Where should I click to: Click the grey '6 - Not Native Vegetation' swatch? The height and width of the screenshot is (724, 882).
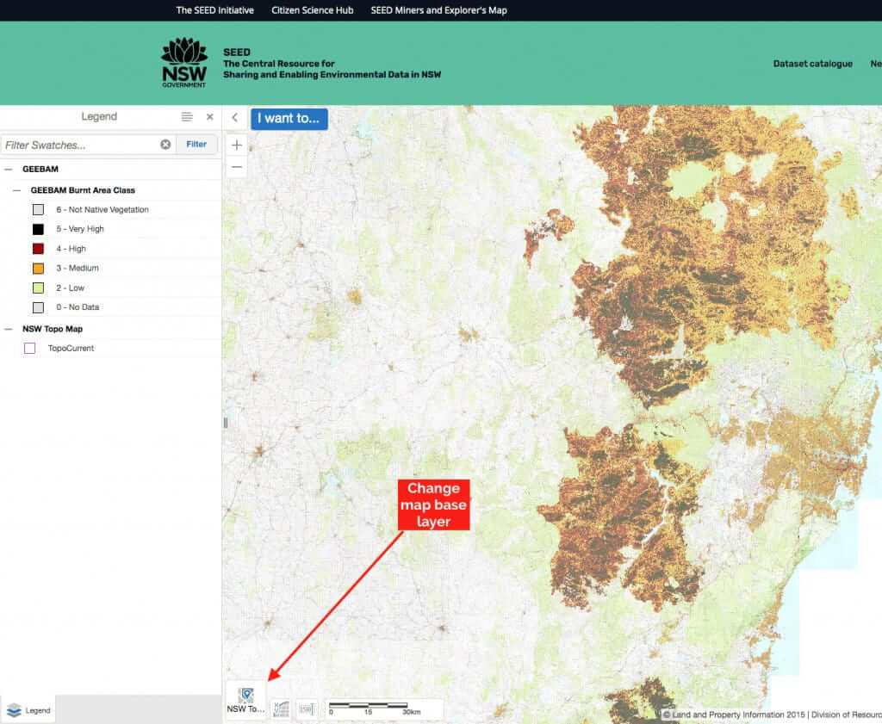coord(38,210)
